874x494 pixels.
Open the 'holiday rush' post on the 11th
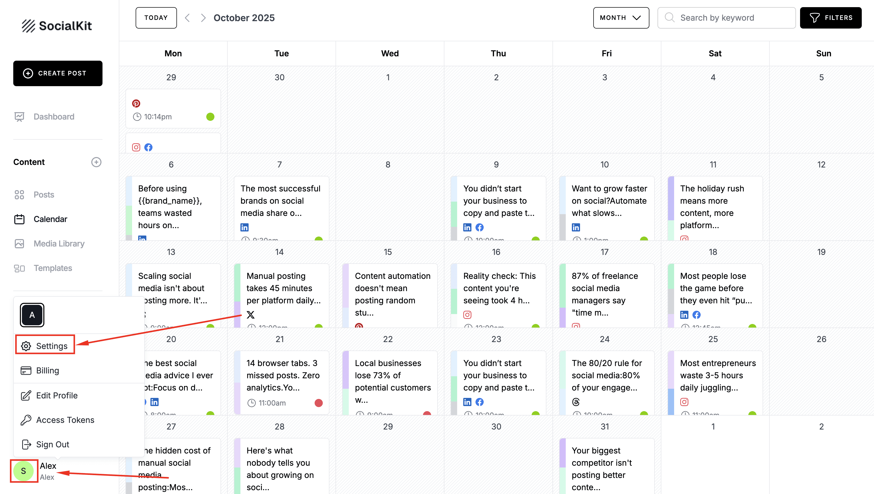[x=715, y=208]
